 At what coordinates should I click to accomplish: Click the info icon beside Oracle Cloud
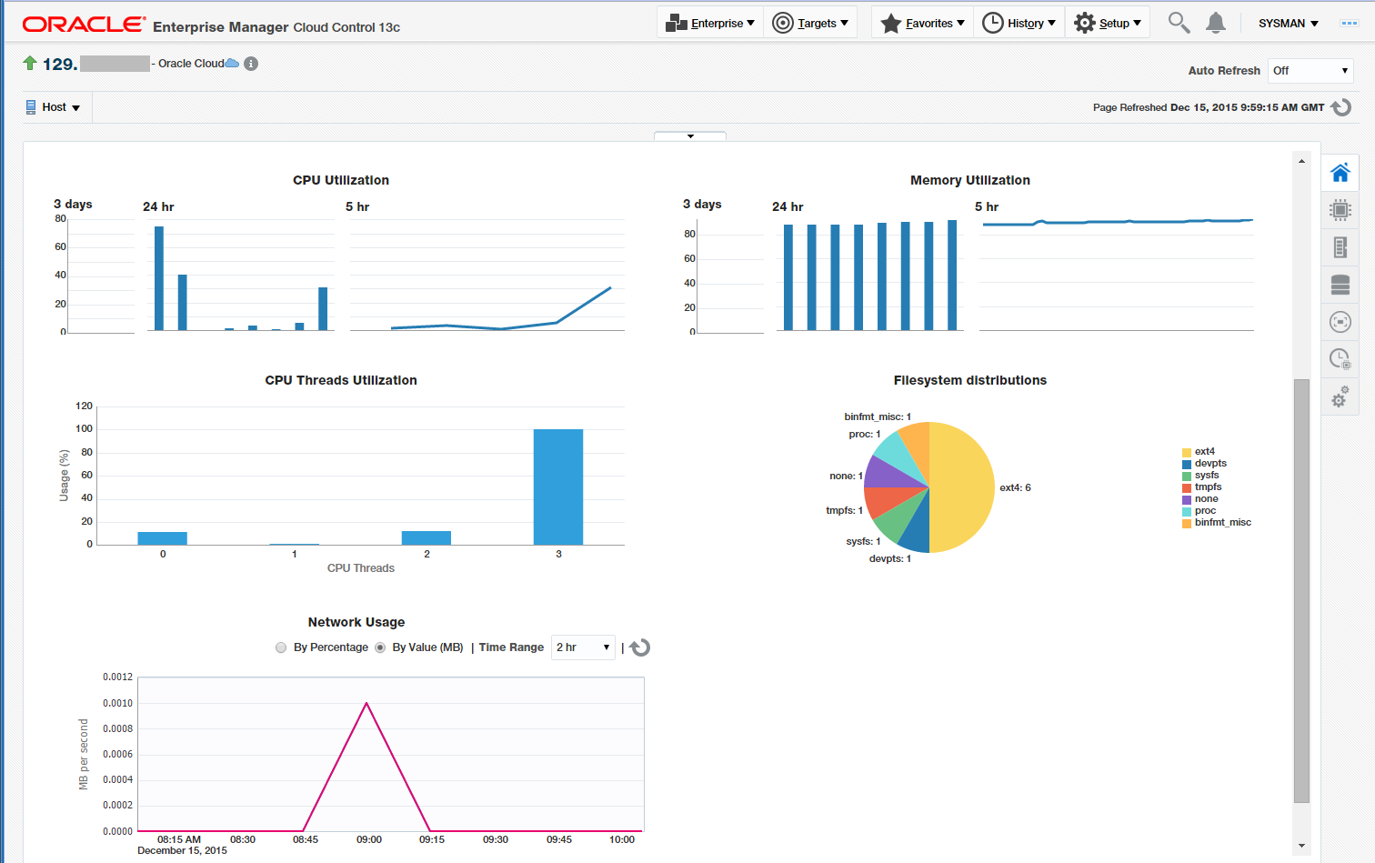click(251, 64)
